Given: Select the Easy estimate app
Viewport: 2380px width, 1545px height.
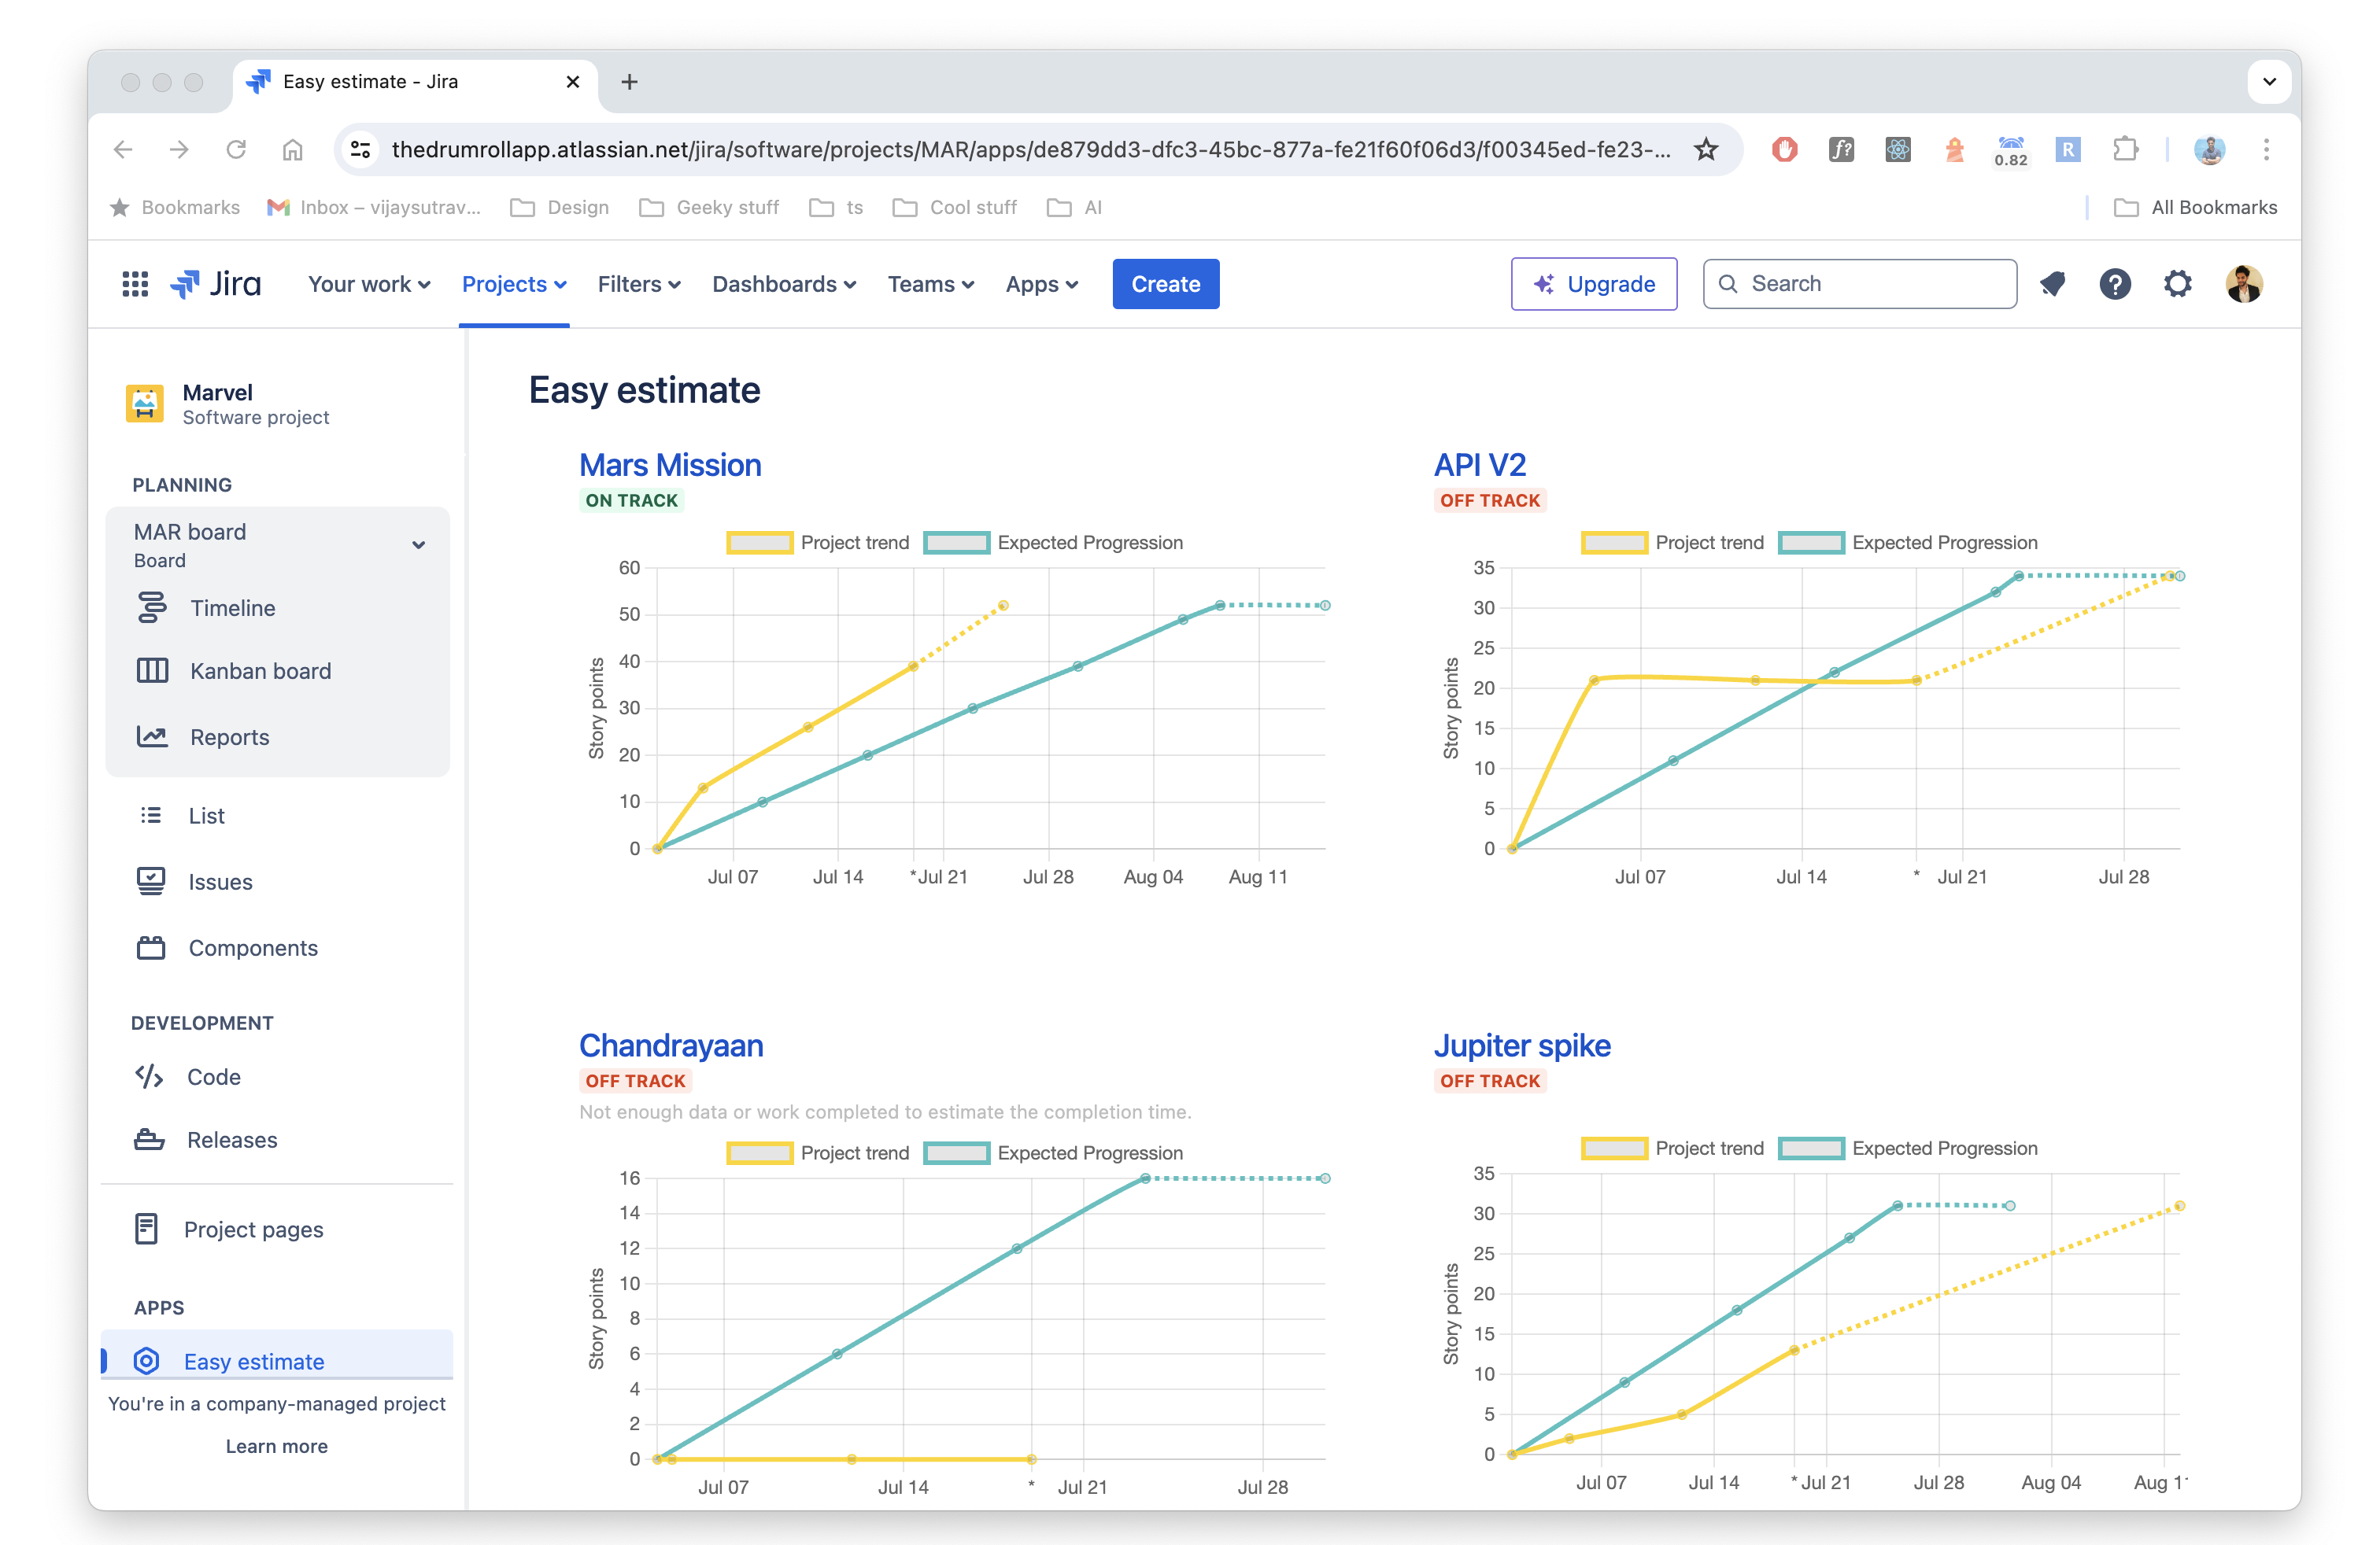Looking at the screenshot, I should point(277,1360).
